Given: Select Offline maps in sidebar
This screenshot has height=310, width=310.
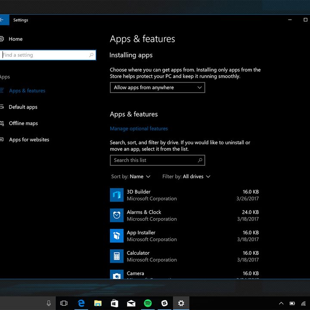Looking at the screenshot, I should click(x=23, y=123).
